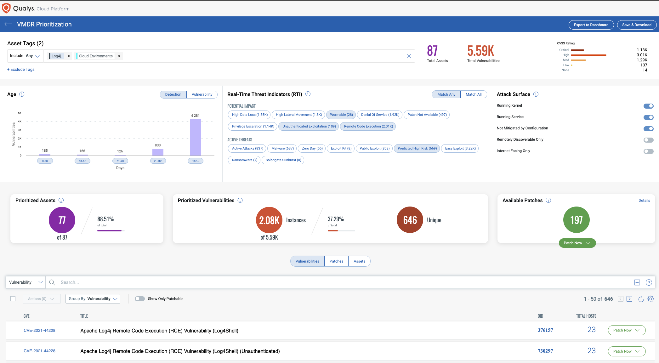
Task: Select the 61-90 days age bucket
Action: (120, 161)
